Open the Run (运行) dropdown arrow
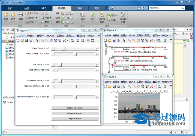 click(93, 22)
